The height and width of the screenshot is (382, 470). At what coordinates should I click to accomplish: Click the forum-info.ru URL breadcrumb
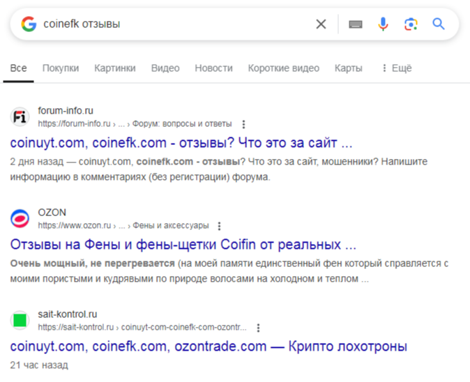click(135, 124)
